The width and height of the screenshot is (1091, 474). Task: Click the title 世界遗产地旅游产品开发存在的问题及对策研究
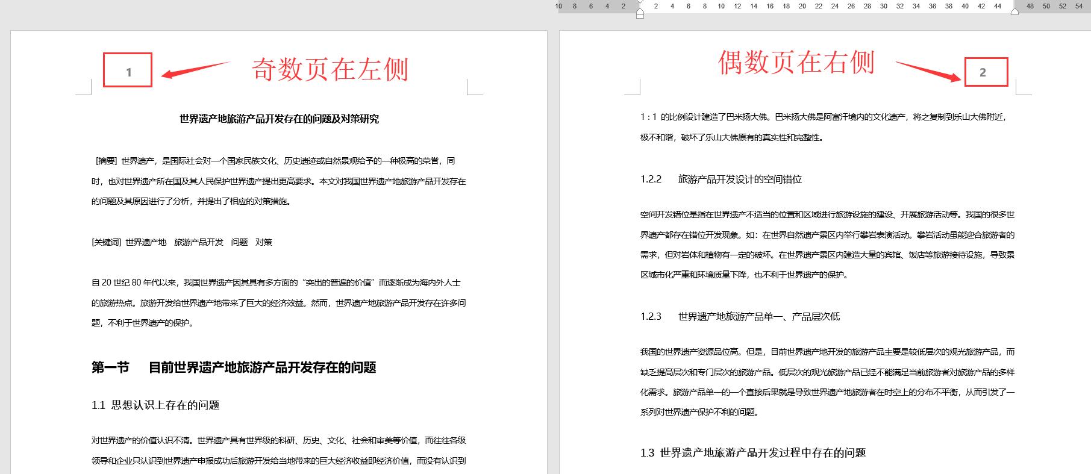click(279, 119)
